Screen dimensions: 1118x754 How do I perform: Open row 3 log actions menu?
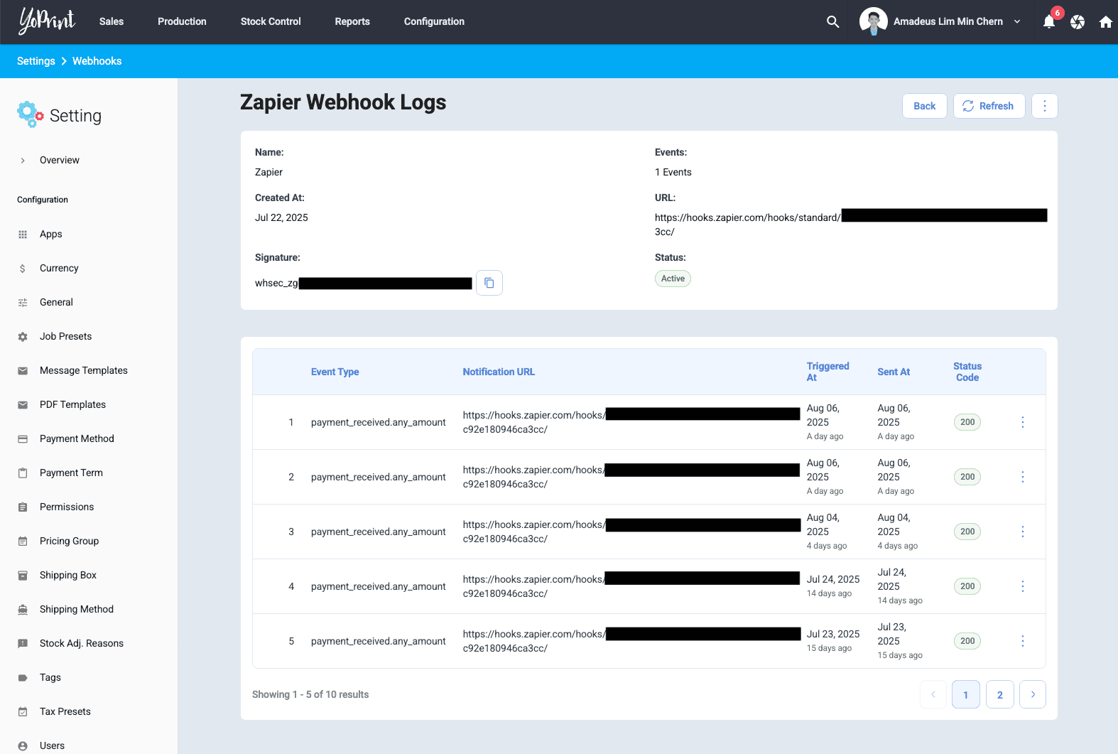point(1022,532)
